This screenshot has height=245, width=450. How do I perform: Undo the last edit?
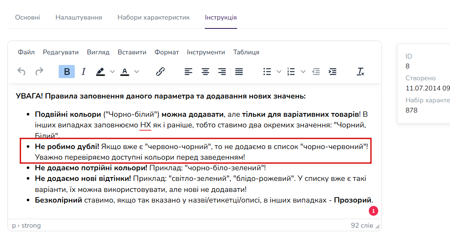[x=22, y=71]
